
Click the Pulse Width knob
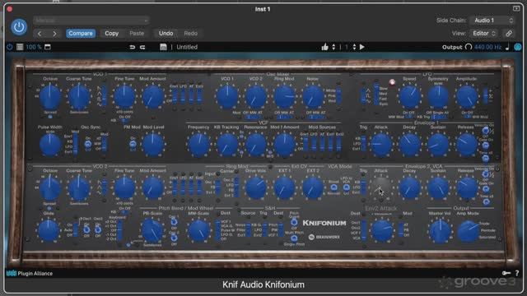coord(50,145)
